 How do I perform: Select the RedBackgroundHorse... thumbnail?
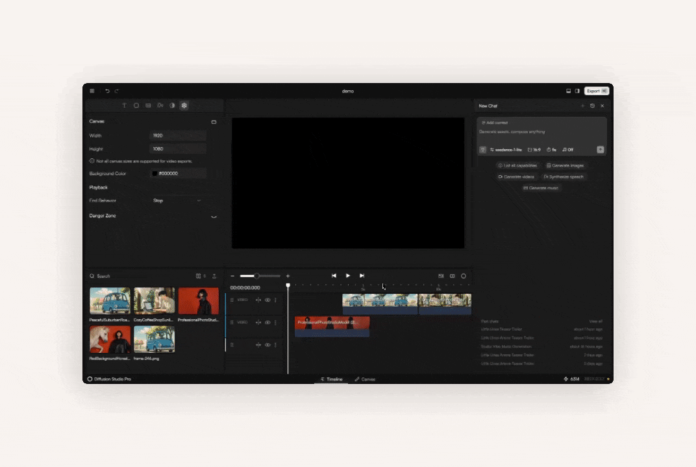pos(110,339)
